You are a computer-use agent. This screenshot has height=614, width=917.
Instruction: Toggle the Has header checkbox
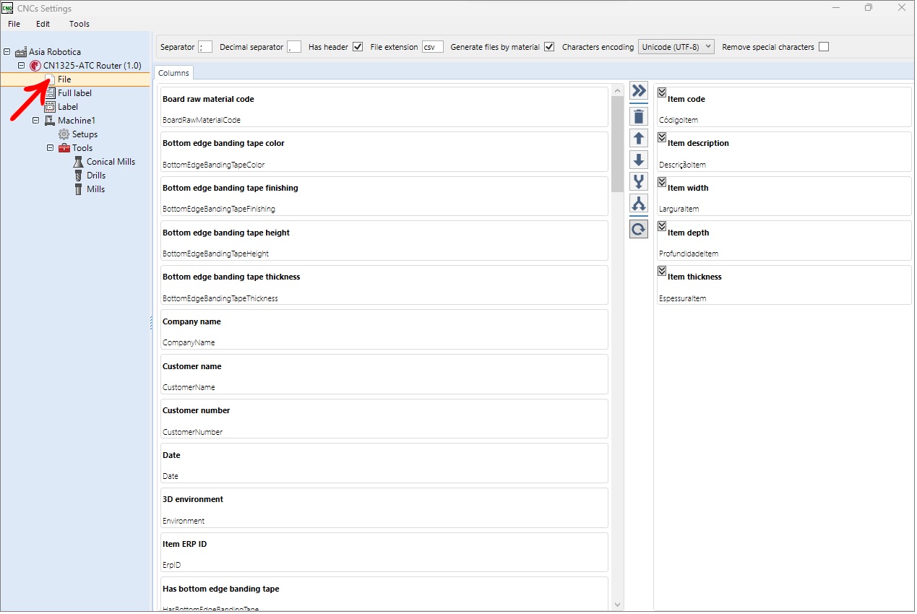pyautogui.click(x=358, y=47)
